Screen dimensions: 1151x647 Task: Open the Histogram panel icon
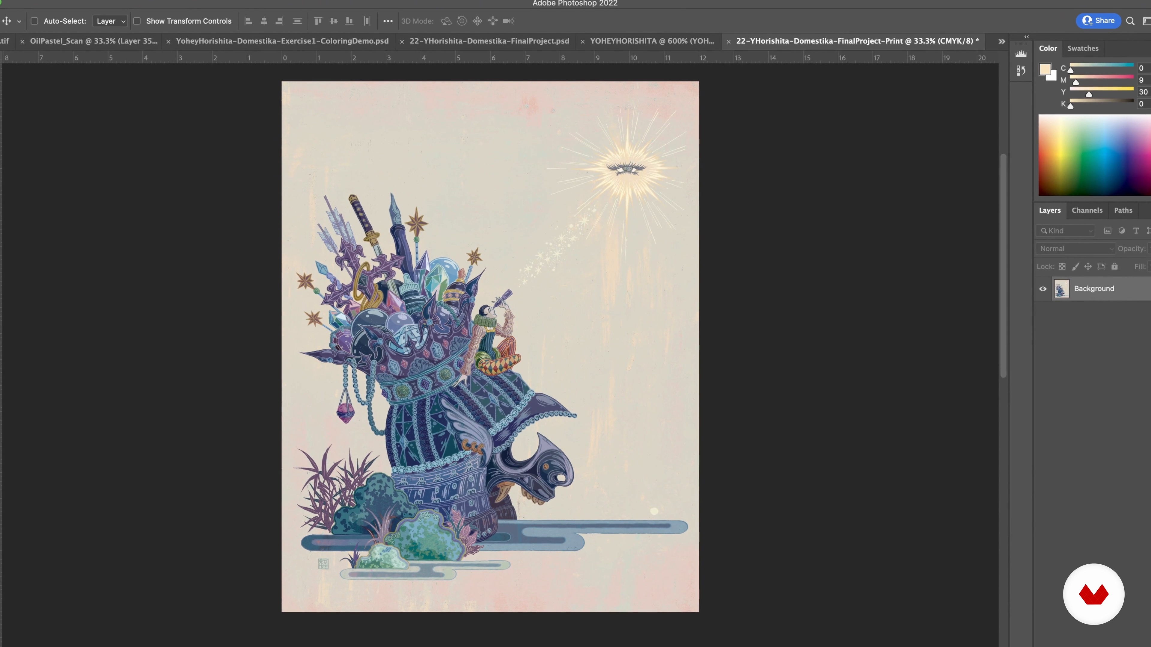click(1021, 54)
